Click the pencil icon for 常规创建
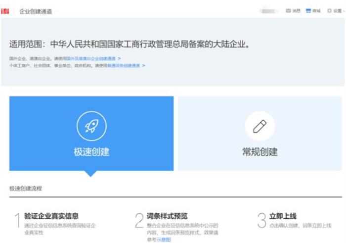346x243 pixels. point(259,126)
